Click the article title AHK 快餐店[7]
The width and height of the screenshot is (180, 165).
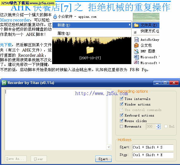pyautogui.click(x=41, y=8)
